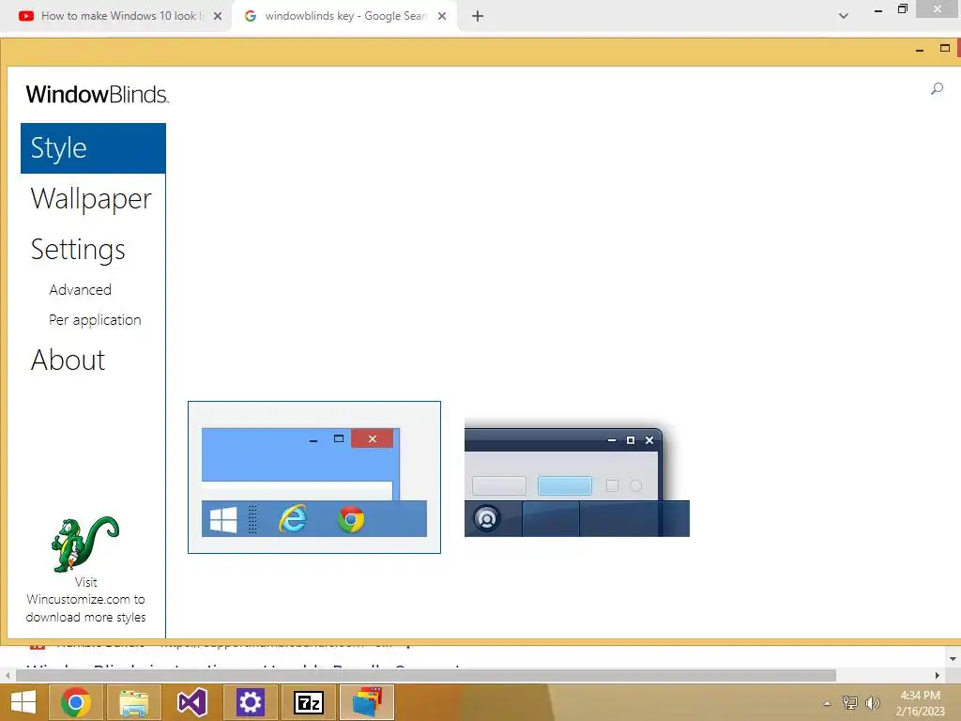Minimize the Chrome browser window
Image resolution: width=961 pixels, height=721 pixels.
point(878,9)
